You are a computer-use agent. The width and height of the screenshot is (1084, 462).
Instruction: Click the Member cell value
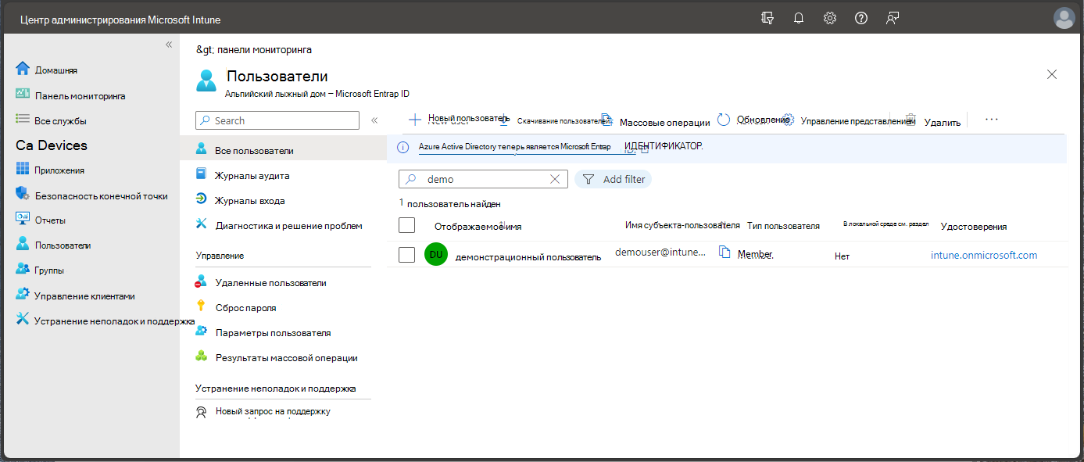755,255
